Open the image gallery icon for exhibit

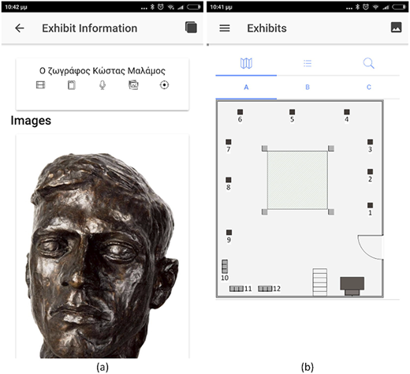(133, 85)
